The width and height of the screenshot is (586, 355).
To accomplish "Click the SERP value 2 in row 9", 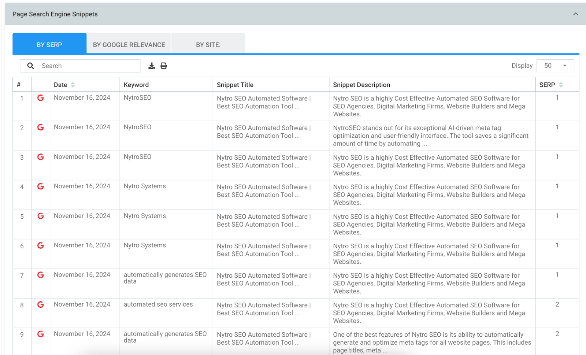I will point(557,334).
